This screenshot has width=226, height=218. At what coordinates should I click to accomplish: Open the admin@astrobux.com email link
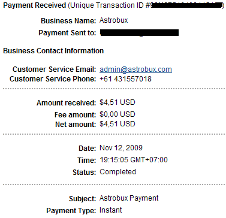pos(135,69)
